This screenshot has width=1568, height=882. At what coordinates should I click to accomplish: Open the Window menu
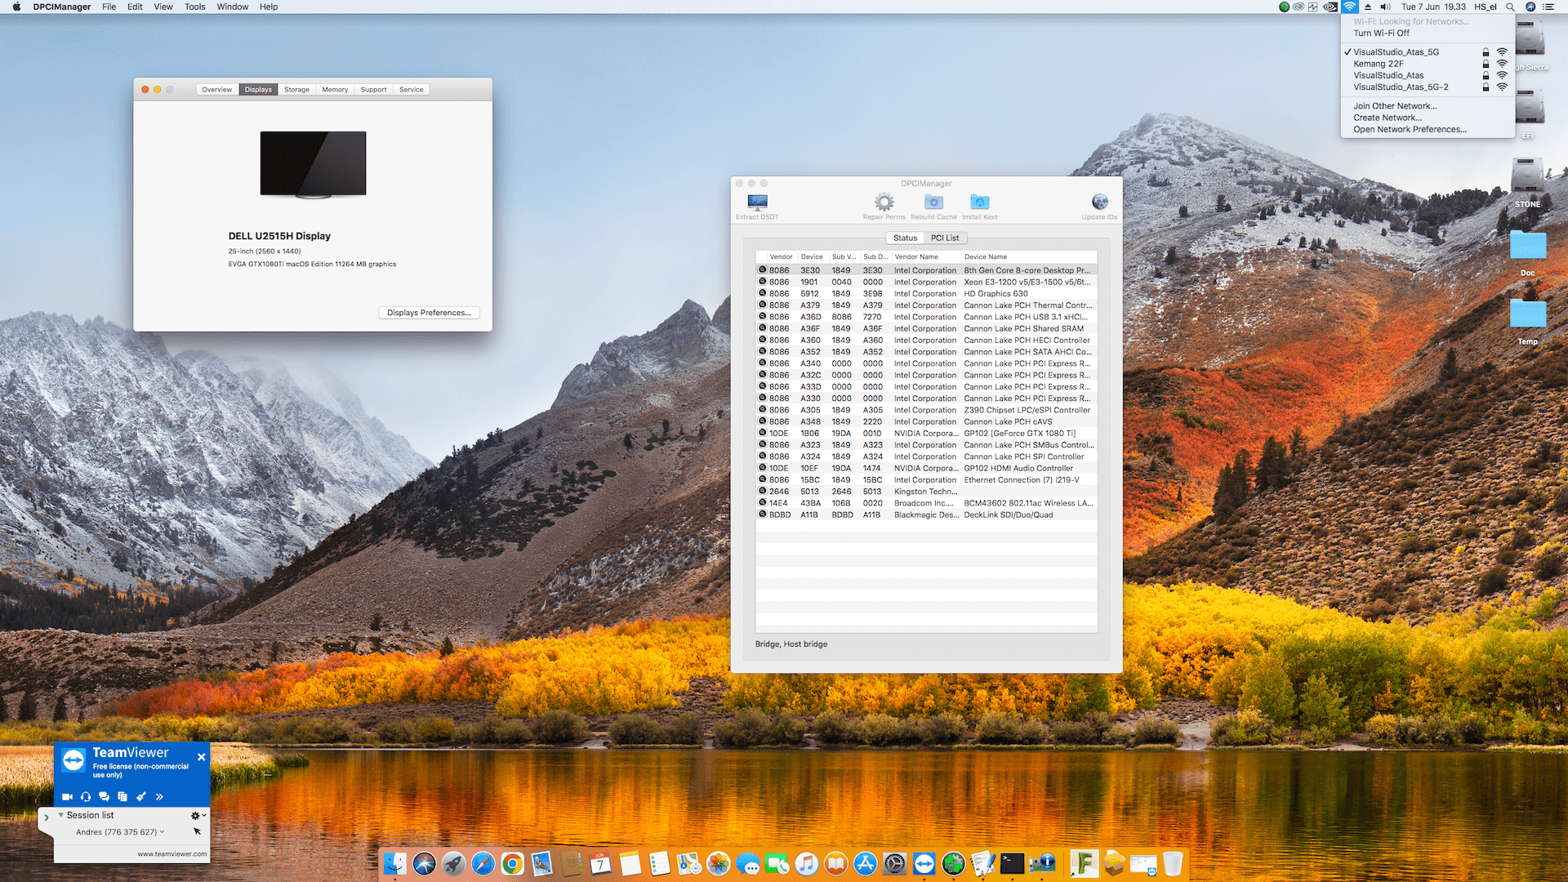point(232,7)
